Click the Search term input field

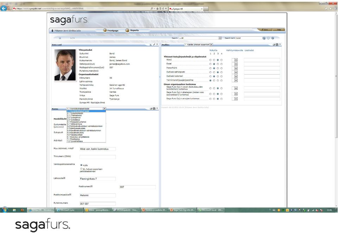tap(249, 38)
